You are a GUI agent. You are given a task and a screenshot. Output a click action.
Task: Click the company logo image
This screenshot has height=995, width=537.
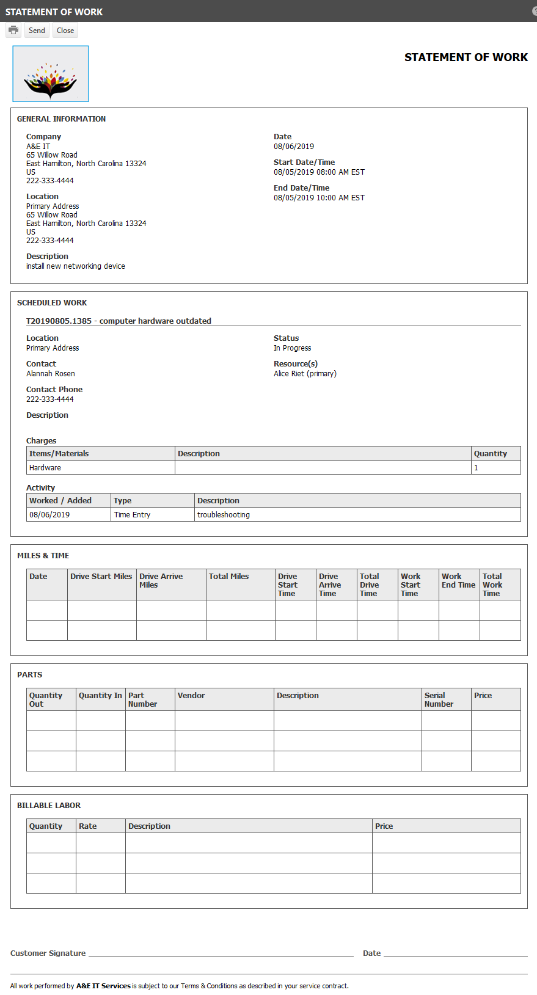click(51, 74)
